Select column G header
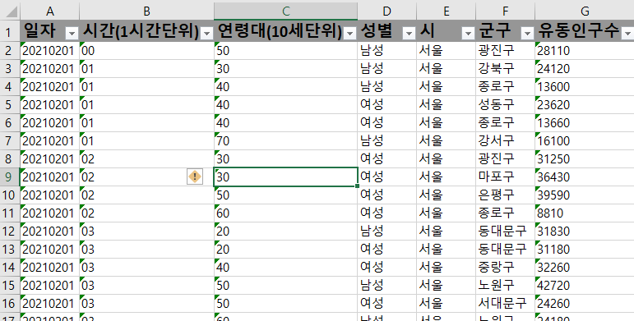 tap(585, 11)
